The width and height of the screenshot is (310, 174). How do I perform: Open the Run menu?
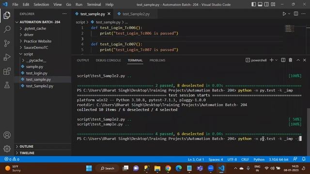pos(79,4)
